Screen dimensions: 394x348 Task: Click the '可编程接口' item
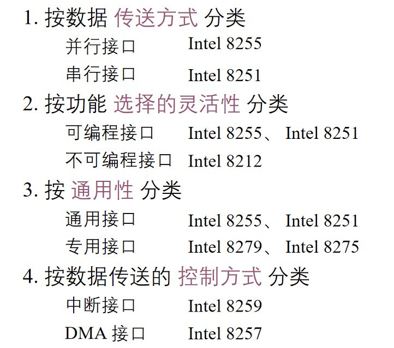tap(110, 132)
